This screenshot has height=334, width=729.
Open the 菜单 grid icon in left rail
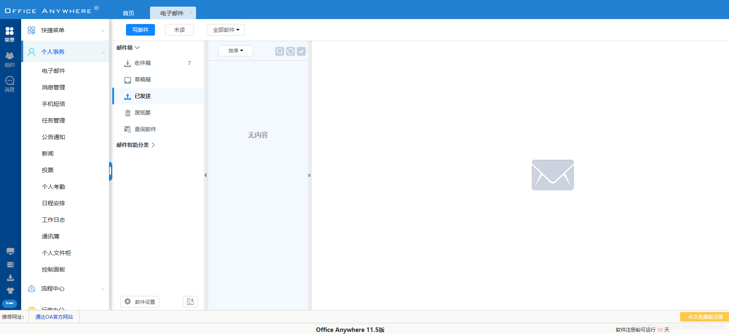10,31
